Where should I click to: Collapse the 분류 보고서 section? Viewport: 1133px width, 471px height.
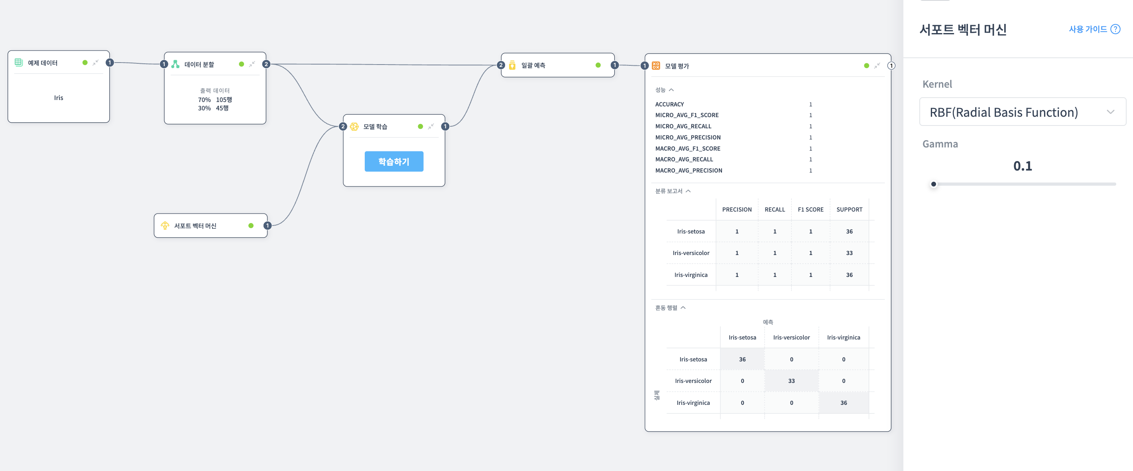[688, 191]
